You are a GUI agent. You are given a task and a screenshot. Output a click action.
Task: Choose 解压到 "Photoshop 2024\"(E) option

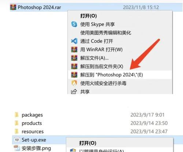[x=112, y=75]
